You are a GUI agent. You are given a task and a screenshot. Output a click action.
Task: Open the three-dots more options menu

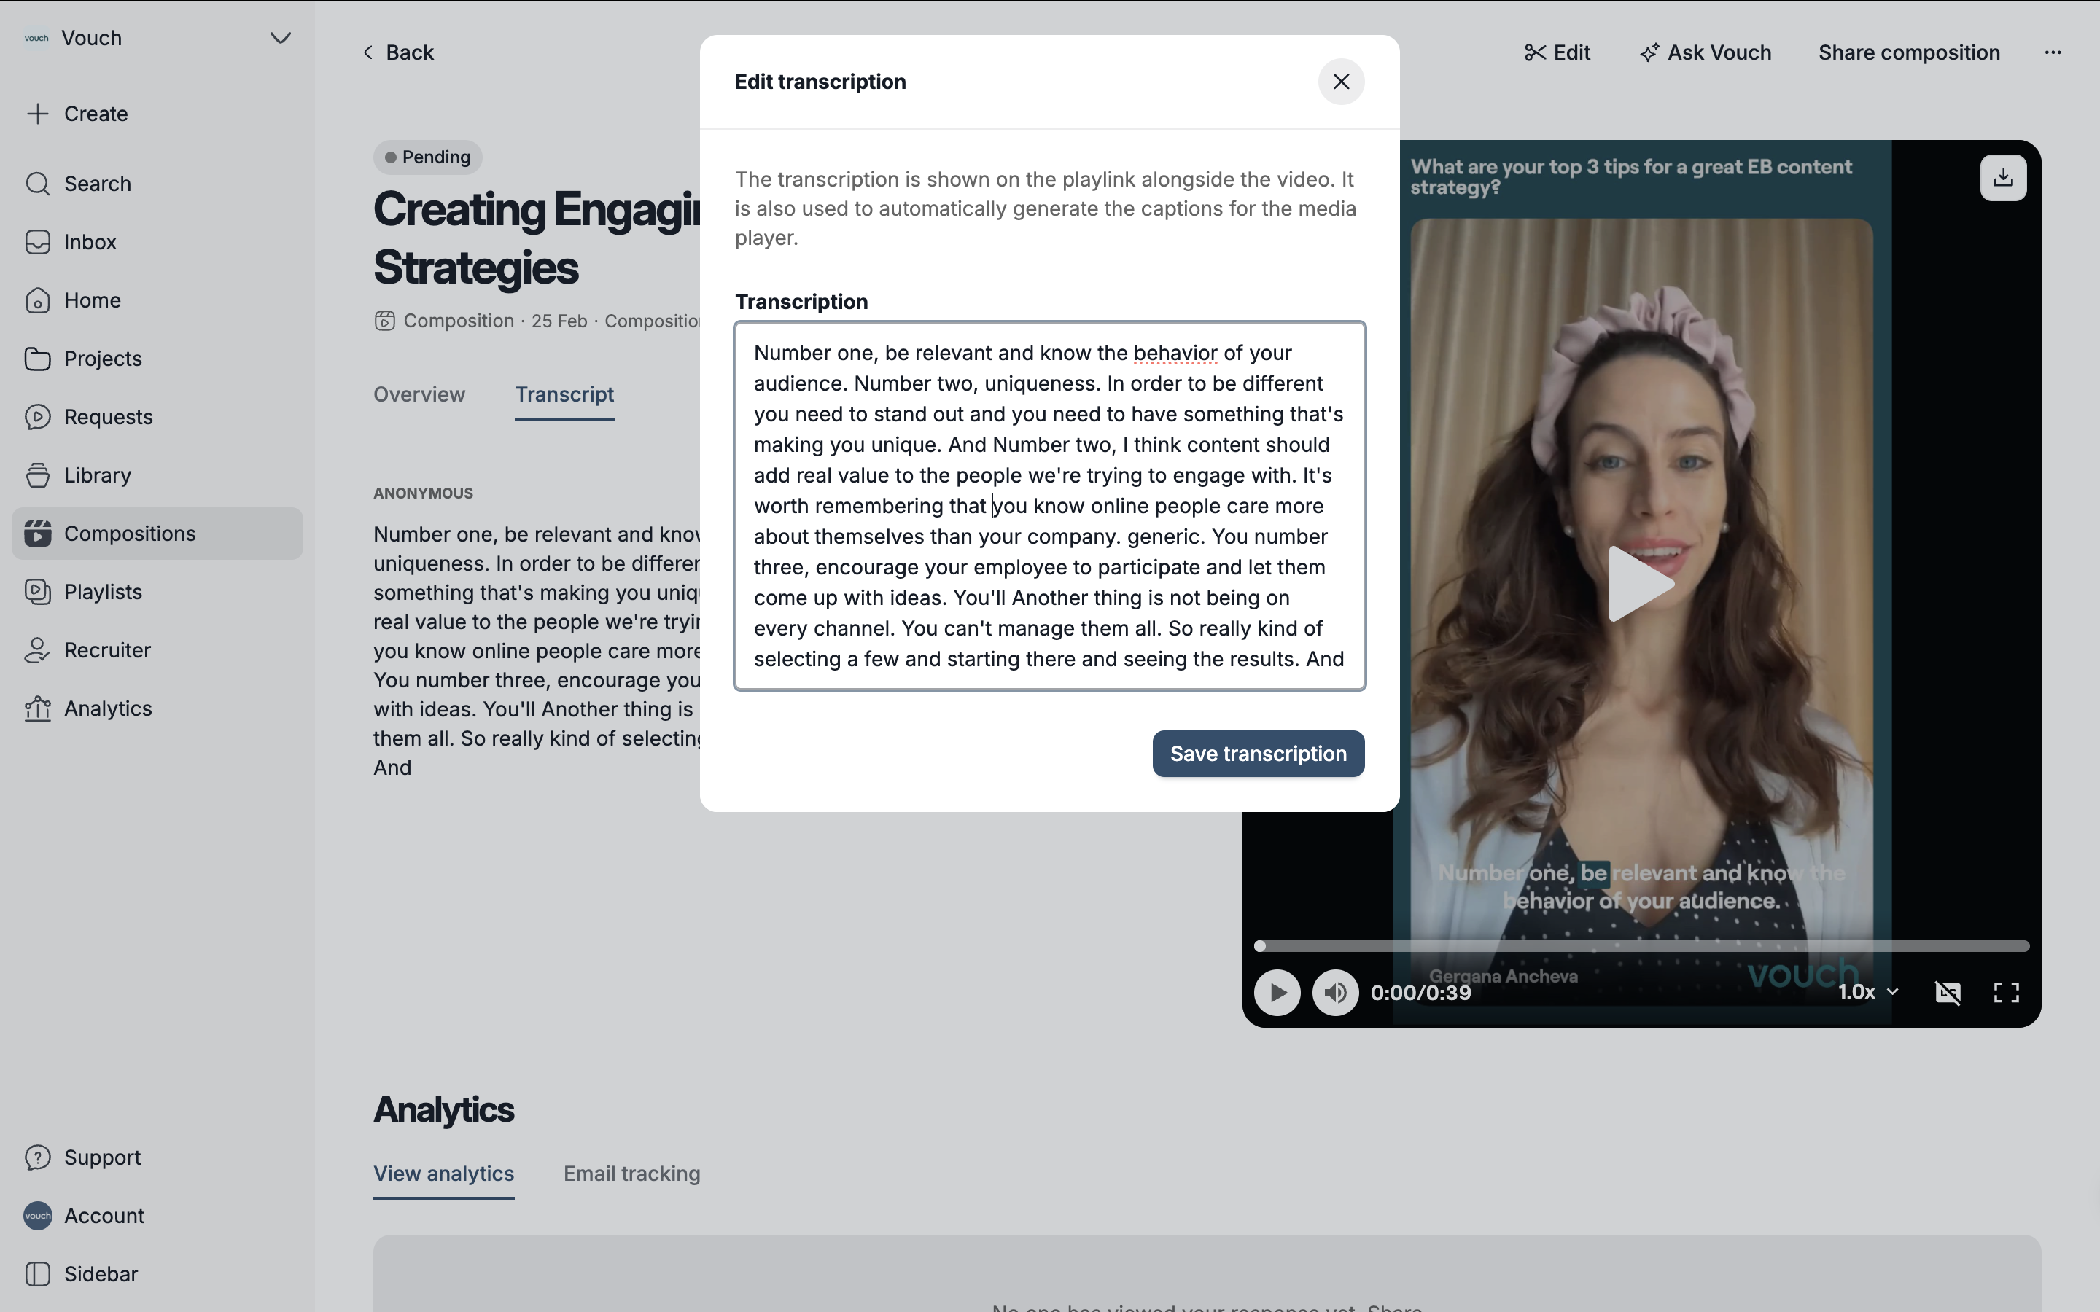coord(2053,53)
